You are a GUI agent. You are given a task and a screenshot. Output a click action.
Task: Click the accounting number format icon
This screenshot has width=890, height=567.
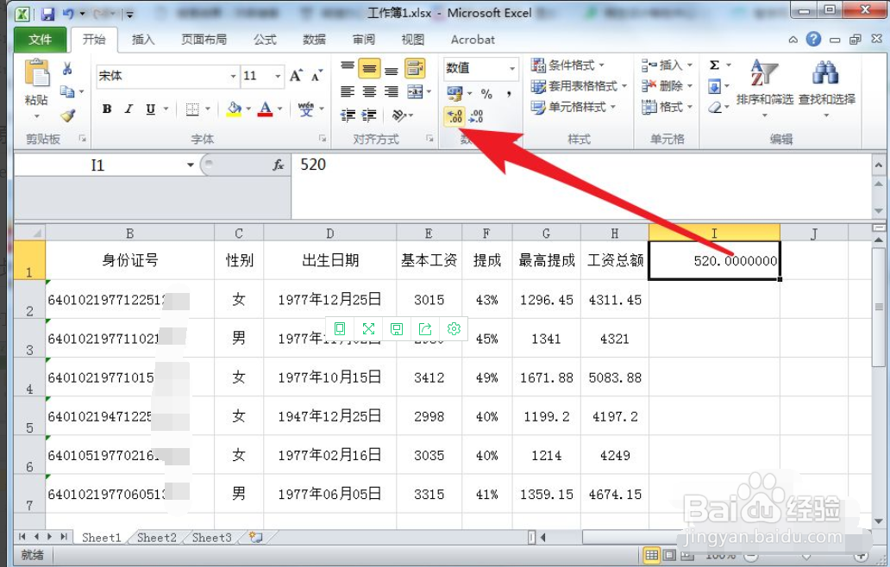454,93
